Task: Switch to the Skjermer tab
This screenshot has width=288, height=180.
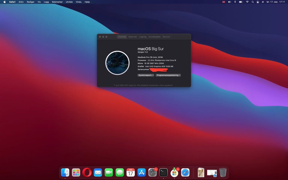Action: pyautogui.click(x=133, y=37)
